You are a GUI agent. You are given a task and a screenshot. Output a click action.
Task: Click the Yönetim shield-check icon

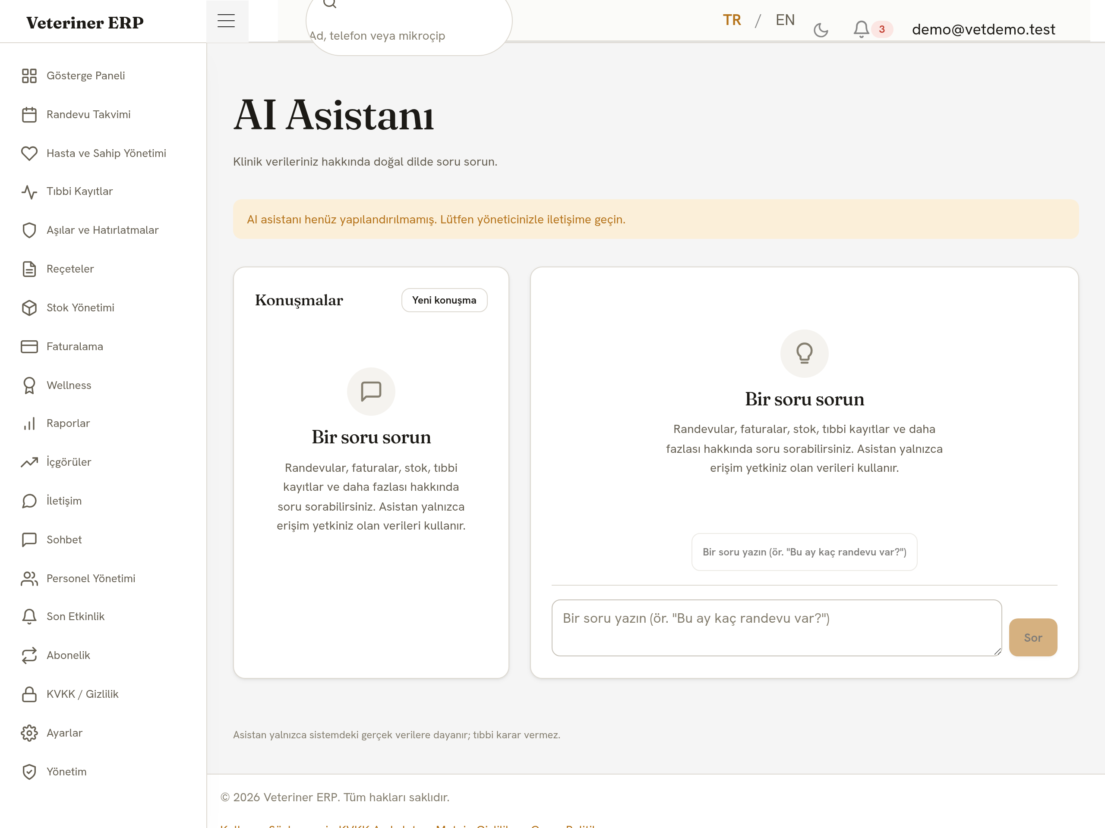29,772
